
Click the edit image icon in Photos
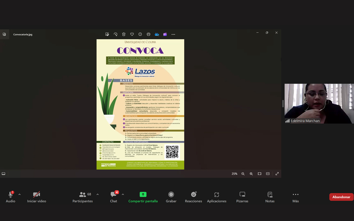pos(107,34)
